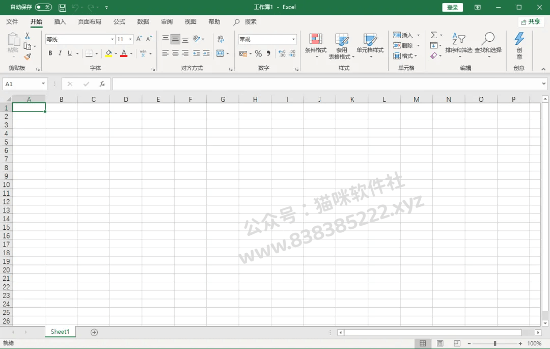550x349 pixels.
Task: Switch to Page Layout view icon
Action: coord(440,343)
